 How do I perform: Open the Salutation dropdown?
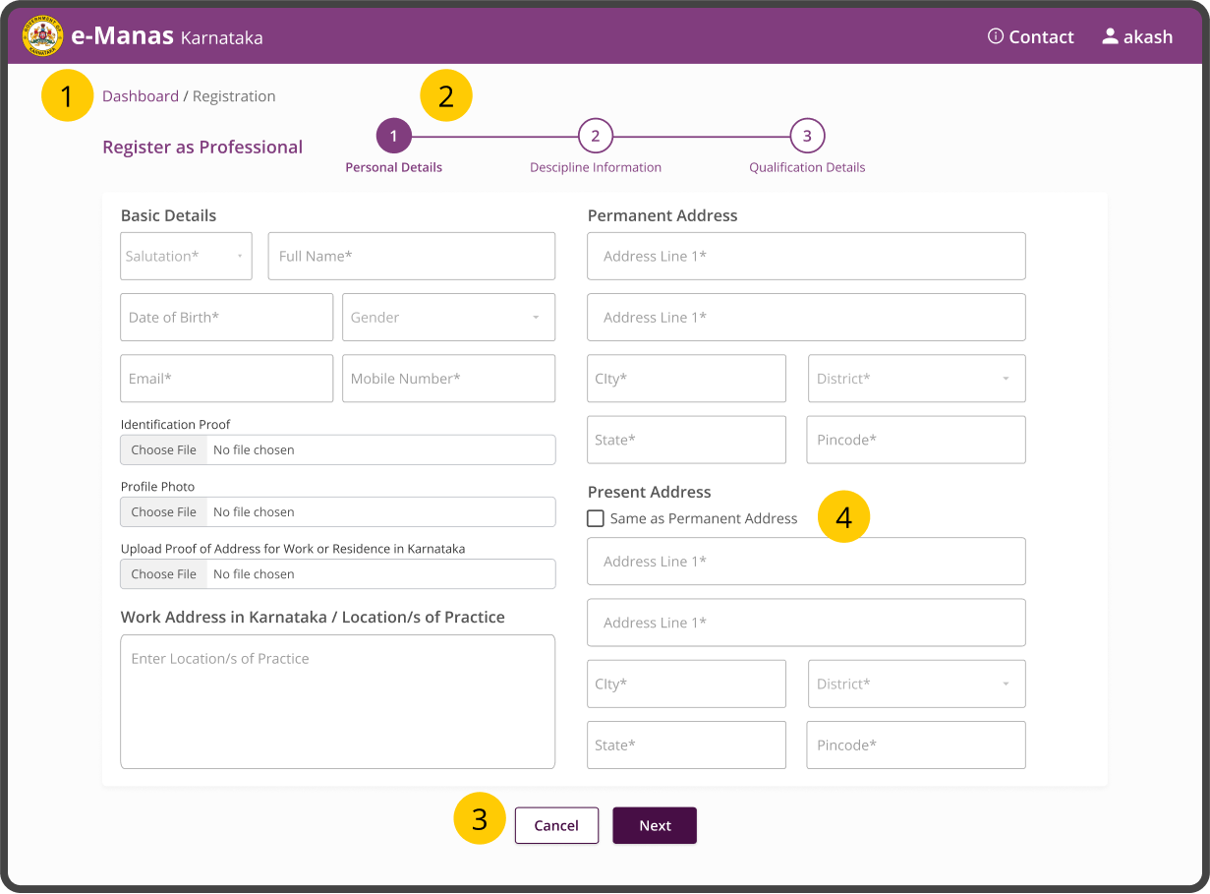coord(186,256)
